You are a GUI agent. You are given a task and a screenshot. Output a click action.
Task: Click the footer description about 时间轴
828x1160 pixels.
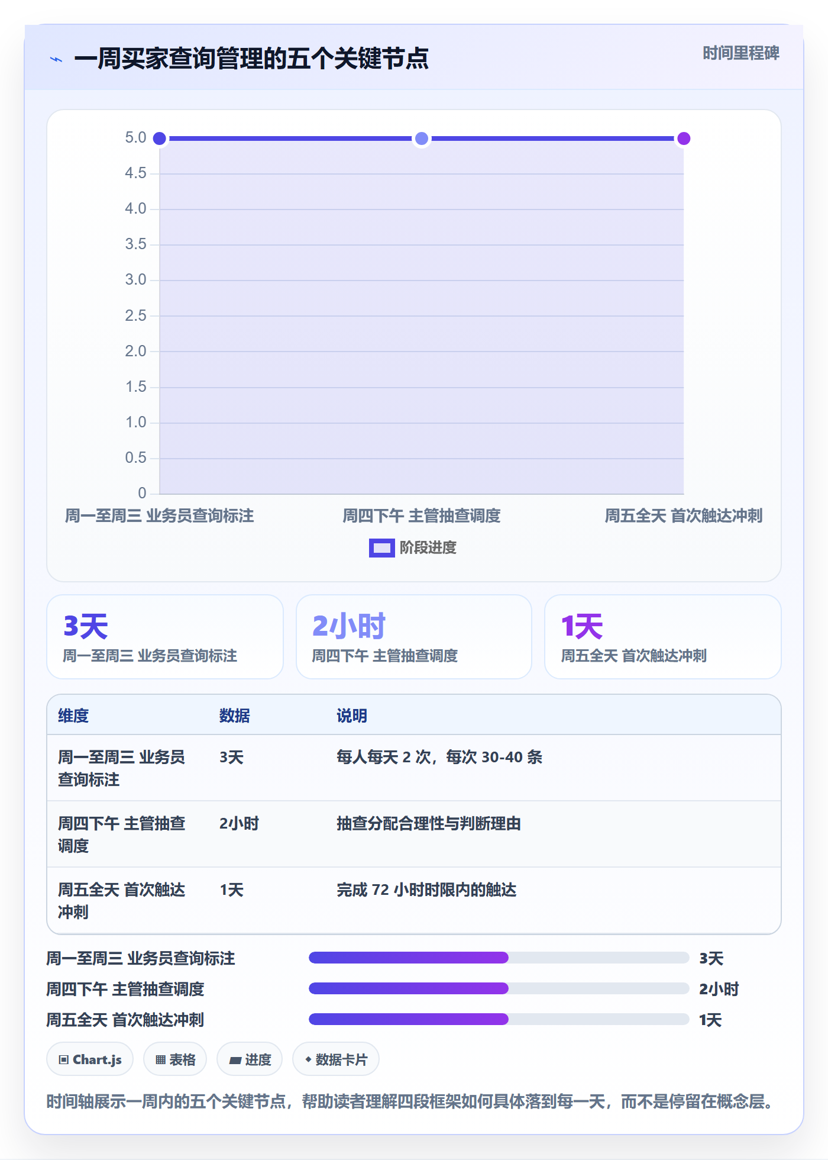[x=410, y=1101]
